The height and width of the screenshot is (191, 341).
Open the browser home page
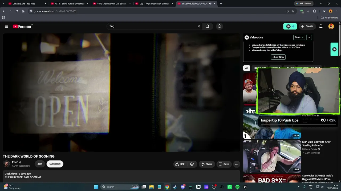[x=23, y=11]
